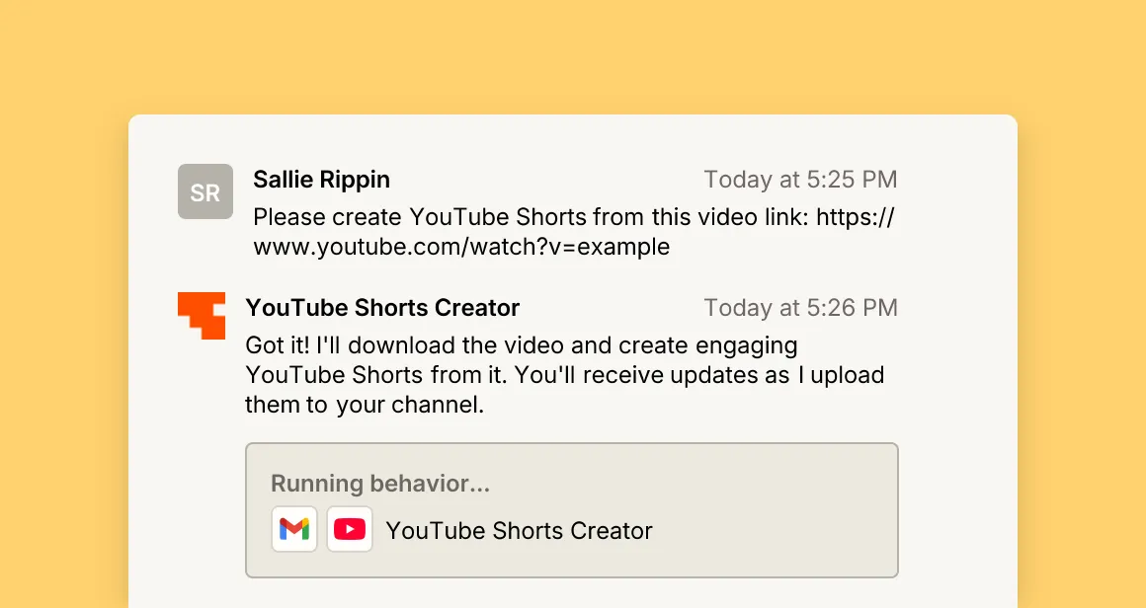Click the Gmail icon in Running behavior
Image resolution: width=1146 pixels, height=608 pixels.
click(294, 529)
